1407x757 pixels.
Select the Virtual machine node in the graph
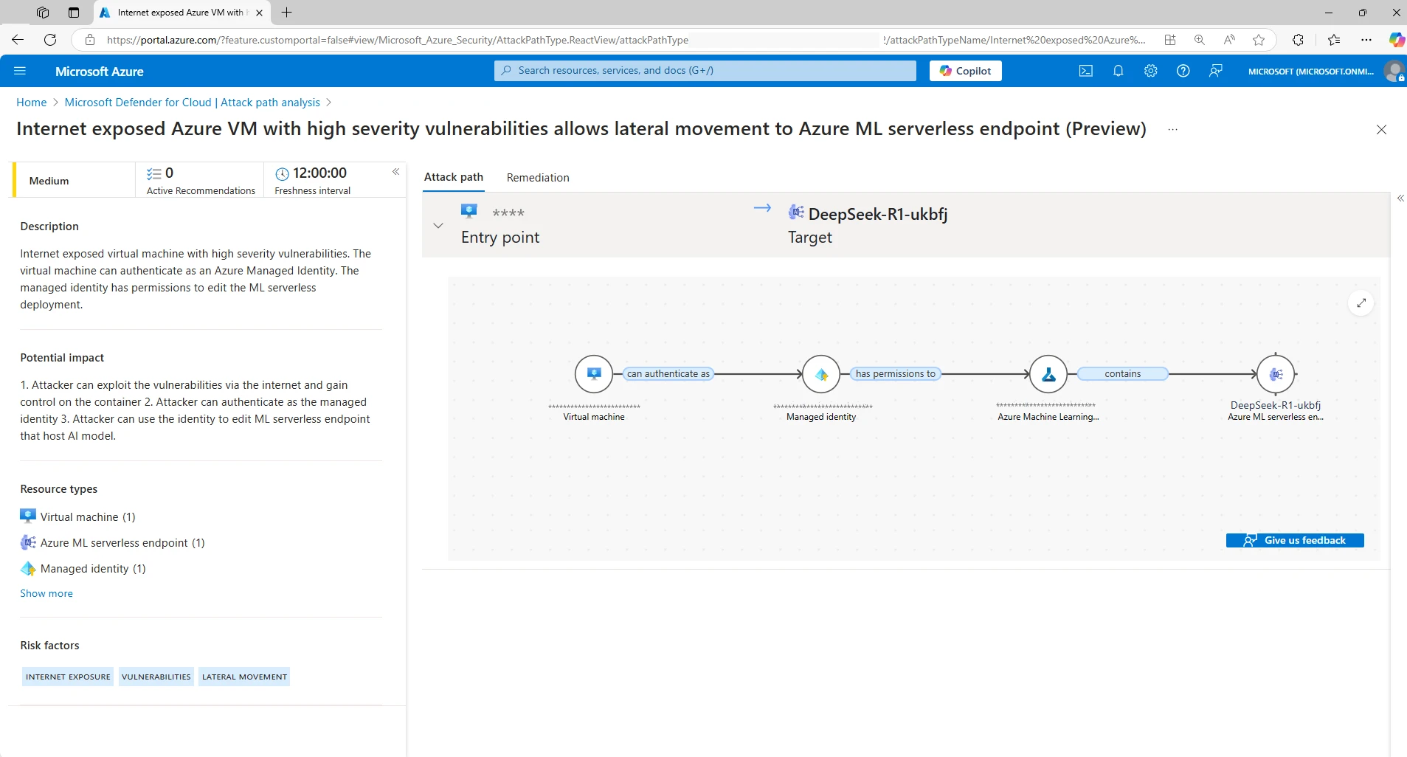[x=594, y=373]
